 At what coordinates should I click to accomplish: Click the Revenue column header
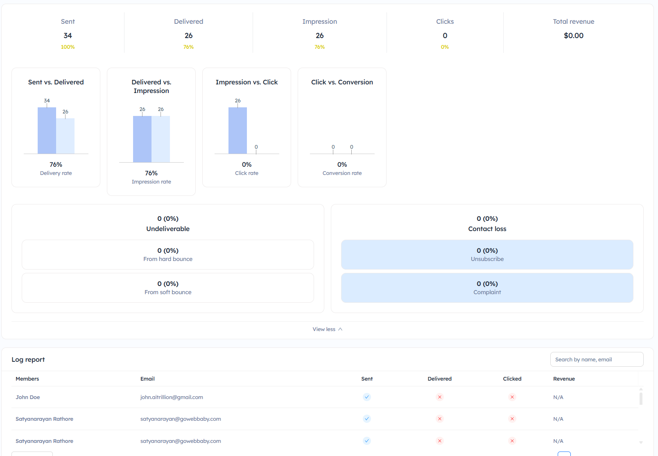564,379
